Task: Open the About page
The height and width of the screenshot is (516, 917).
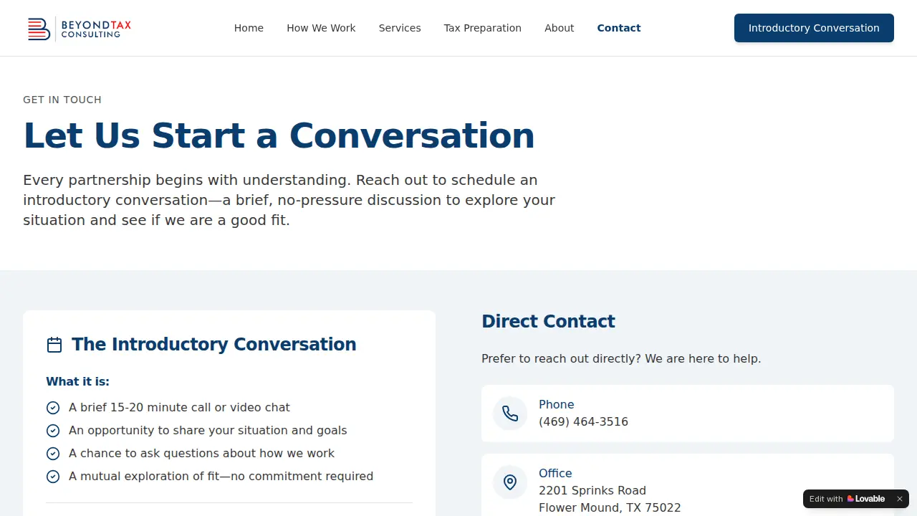Action: pyautogui.click(x=559, y=28)
